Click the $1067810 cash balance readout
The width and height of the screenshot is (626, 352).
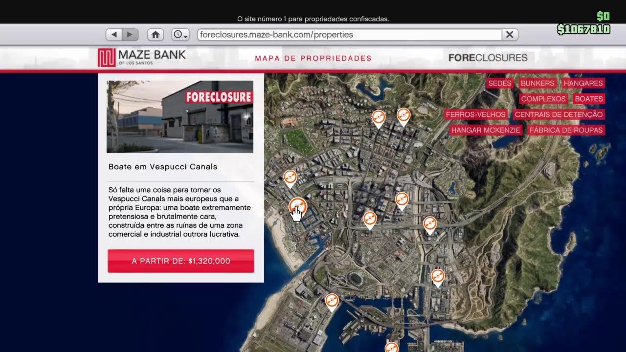(x=584, y=30)
